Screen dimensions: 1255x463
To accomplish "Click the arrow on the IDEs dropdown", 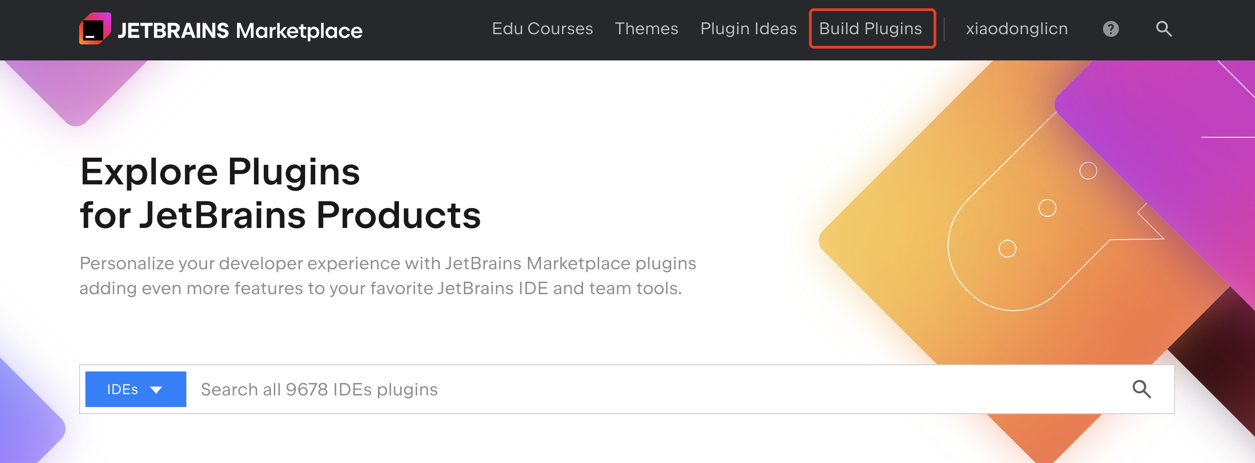I will click(x=157, y=390).
